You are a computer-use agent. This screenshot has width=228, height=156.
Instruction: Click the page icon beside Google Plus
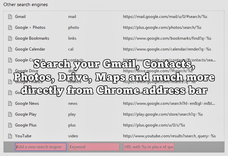10,125
